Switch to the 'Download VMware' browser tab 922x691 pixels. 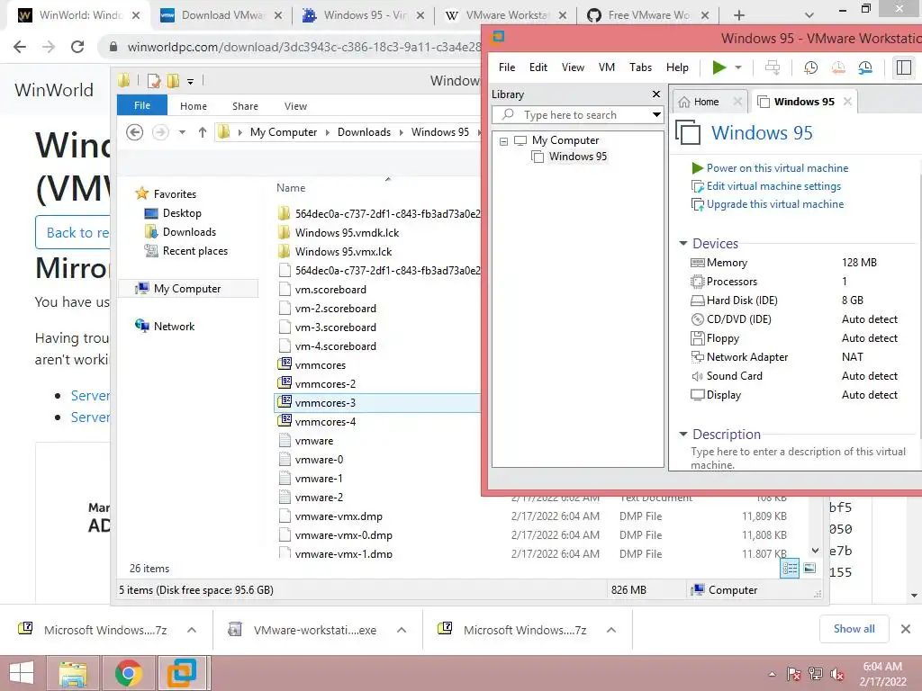point(221,15)
